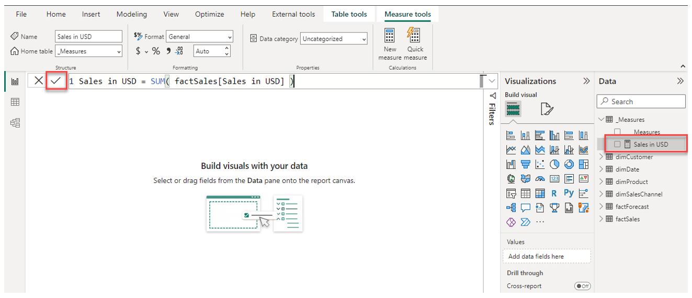Check the Measures column checkbox
692x298 pixels.
click(617, 132)
